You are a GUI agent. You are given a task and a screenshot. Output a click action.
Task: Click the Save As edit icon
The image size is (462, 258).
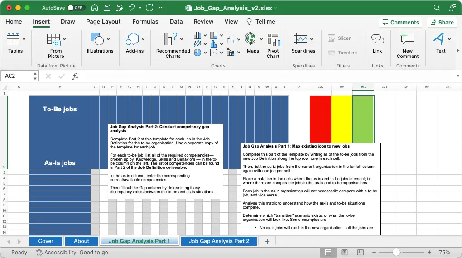(x=119, y=8)
